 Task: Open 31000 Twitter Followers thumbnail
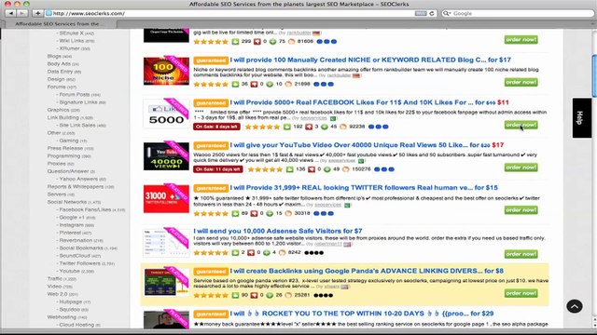(x=166, y=198)
